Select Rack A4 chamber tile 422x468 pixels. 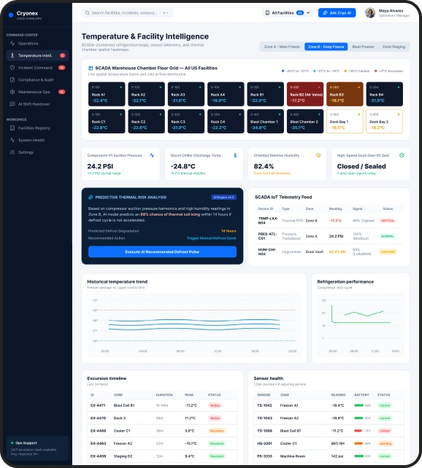[x=226, y=94]
